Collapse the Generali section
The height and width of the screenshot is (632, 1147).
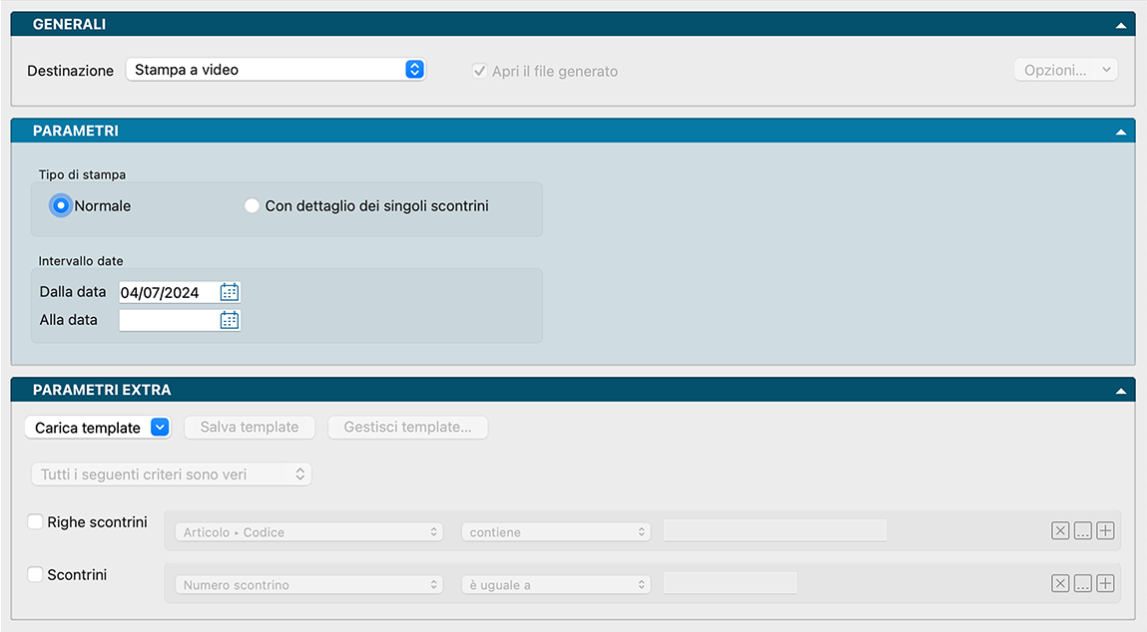1121,25
